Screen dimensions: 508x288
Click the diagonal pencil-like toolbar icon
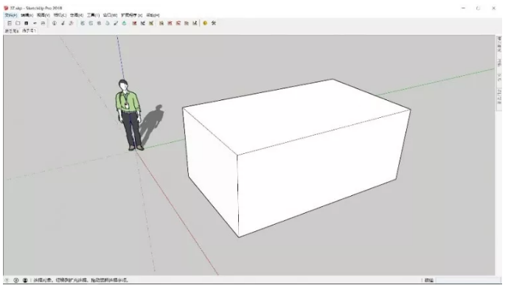click(x=116, y=24)
